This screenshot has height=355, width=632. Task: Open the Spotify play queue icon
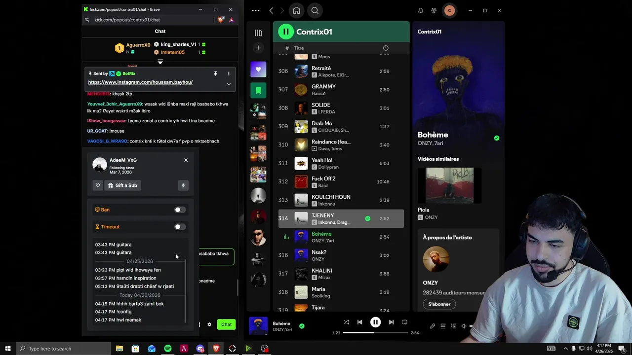pyautogui.click(x=443, y=326)
